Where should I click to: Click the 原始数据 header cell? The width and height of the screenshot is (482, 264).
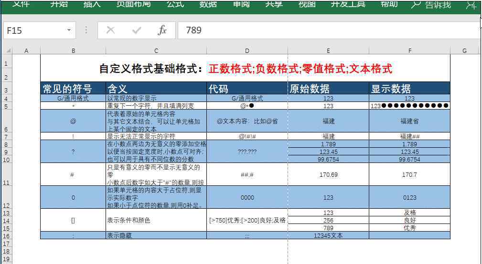click(x=328, y=88)
